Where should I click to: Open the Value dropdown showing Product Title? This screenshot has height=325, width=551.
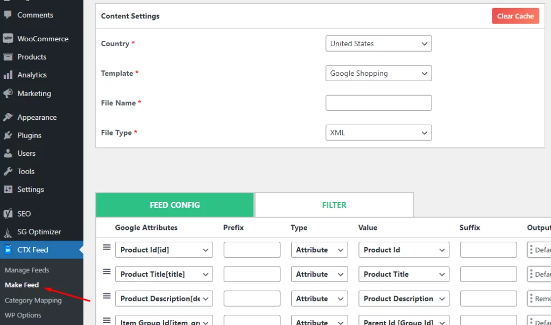coord(404,274)
